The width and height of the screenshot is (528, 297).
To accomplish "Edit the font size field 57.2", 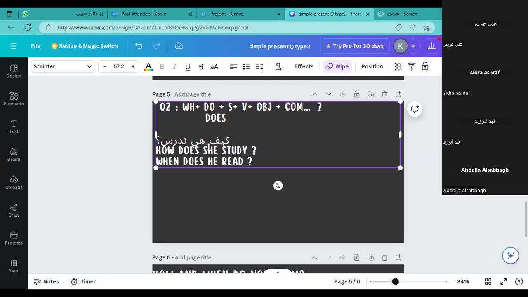I will [x=119, y=66].
